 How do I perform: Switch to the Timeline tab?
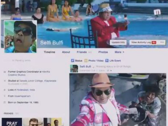(x=49, y=52)
